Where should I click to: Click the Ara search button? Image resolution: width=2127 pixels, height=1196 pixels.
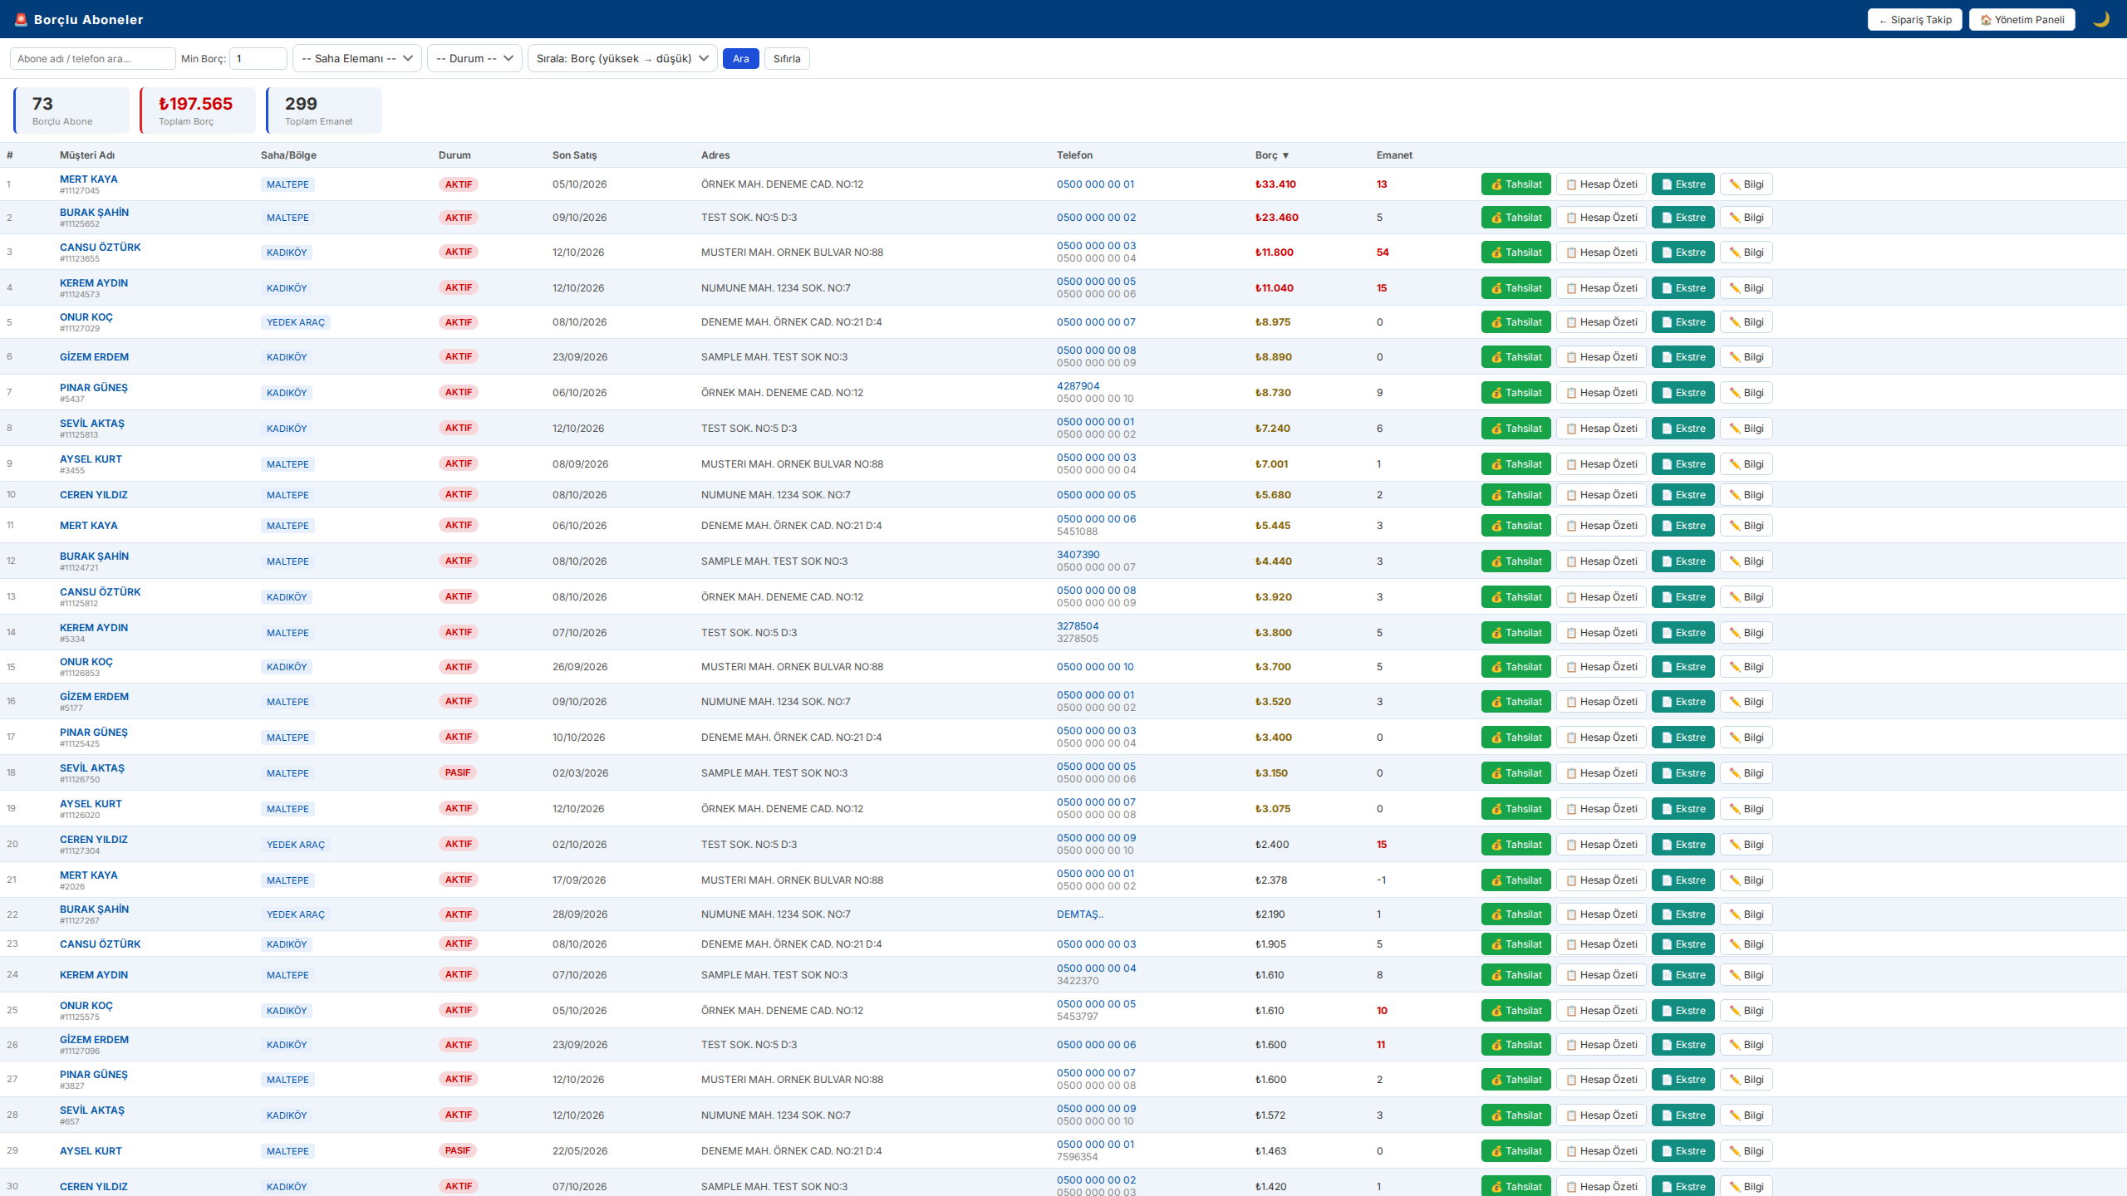(x=740, y=58)
